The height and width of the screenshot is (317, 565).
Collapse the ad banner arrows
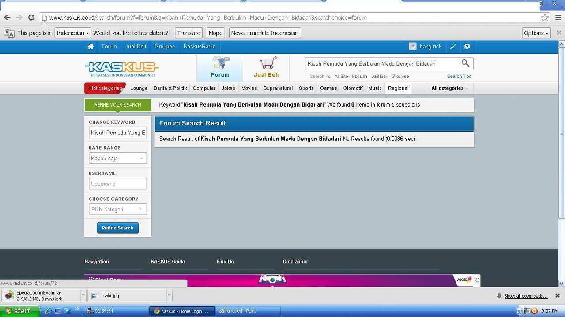pos(477,280)
